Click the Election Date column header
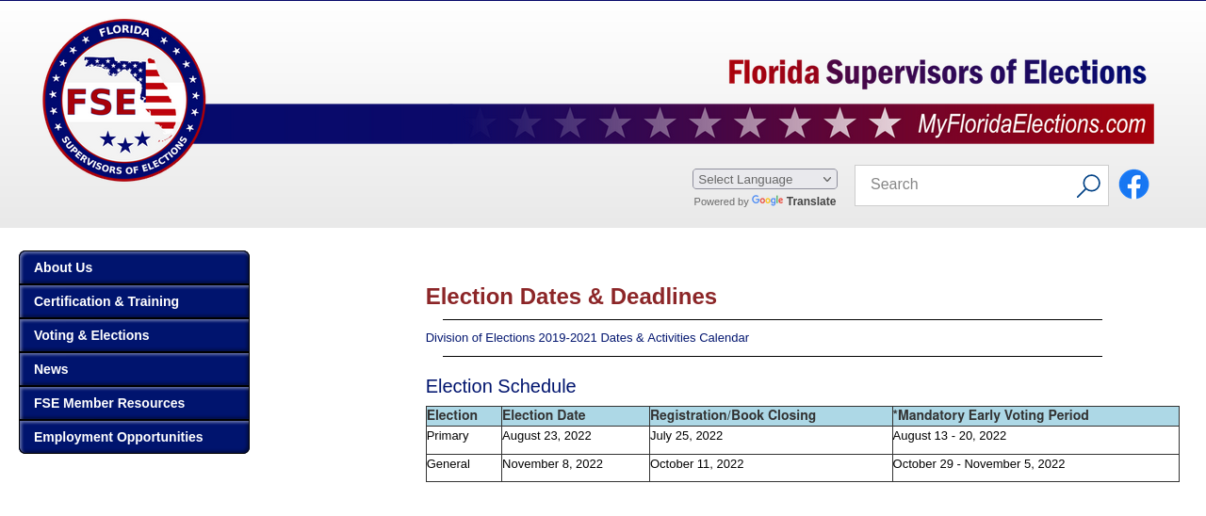This screenshot has width=1206, height=516. coord(544,416)
